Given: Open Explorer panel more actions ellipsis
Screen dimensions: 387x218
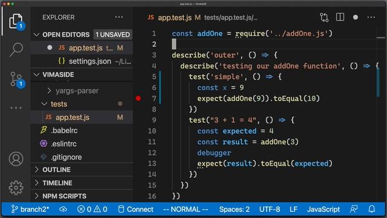Looking at the screenshot, I should tap(119, 18).
